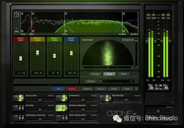Click the Graph button
This screenshot has width=184, height=128.
(x=114, y=89)
